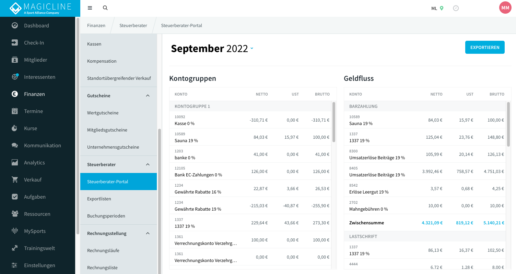Click the Geldfluss table scrollbar
This screenshot has height=274, width=516.
tap(508, 124)
